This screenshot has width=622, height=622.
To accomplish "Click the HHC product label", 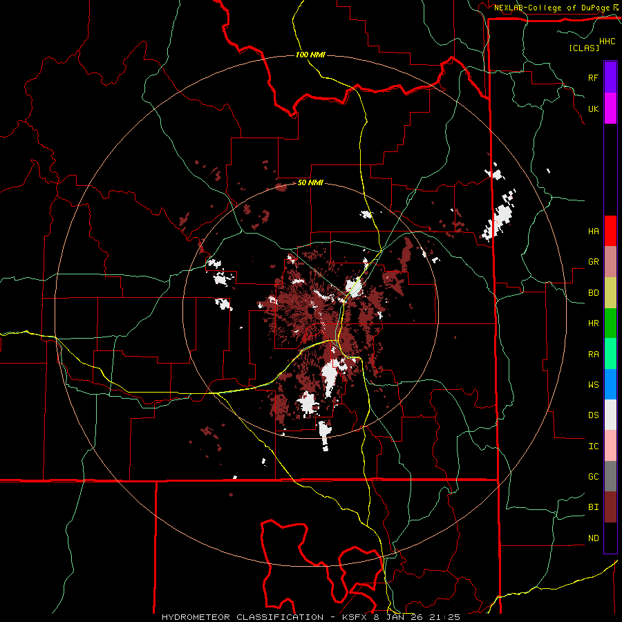I will tap(607, 41).
